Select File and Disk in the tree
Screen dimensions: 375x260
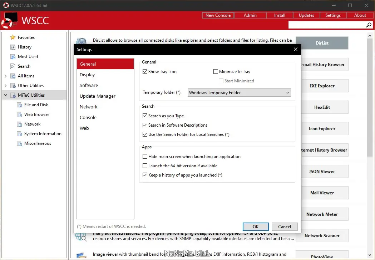pyautogui.click(x=36, y=105)
